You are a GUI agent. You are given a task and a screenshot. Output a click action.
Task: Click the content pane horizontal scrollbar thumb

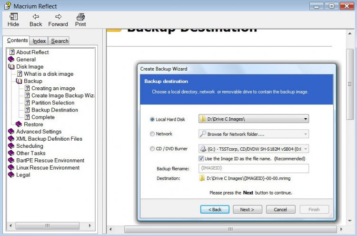point(230,229)
